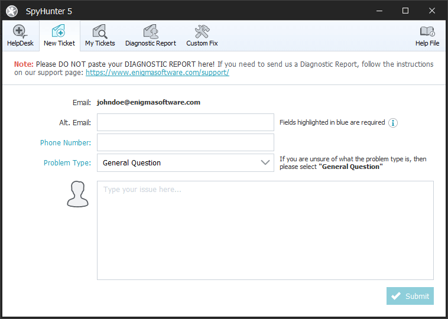Screen dimensions: 448x319
Task: Focus the Phone Number text field
Action: click(185, 142)
